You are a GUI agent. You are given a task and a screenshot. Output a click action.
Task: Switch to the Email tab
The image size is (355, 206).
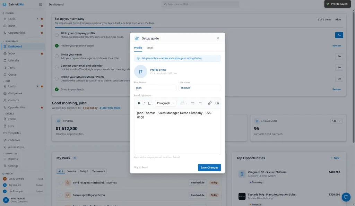click(150, 48)
